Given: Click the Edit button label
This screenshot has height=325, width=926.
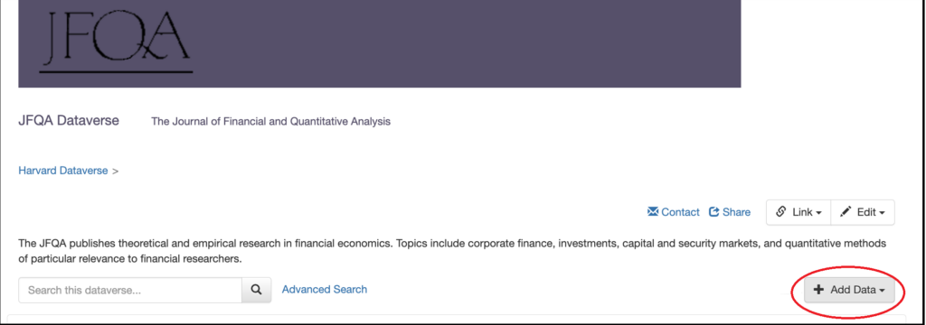Looking at the screenshot, I should click(866, 212).
